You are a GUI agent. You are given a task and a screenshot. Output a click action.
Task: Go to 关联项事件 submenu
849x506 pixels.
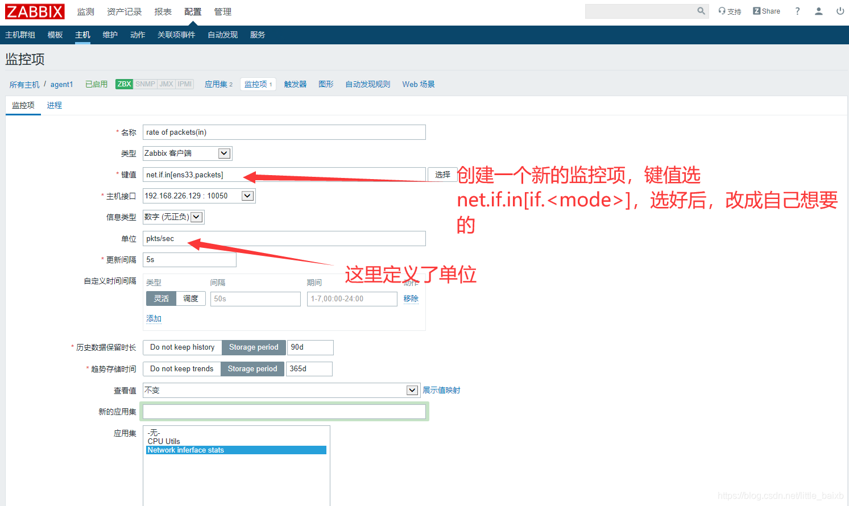176,35
